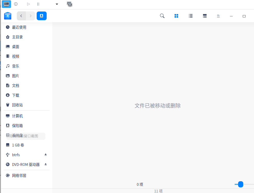The height and width of the screenshot is (193, 254).
Task: Eject the btrfs drive
Action: click(x=46, y=155)
